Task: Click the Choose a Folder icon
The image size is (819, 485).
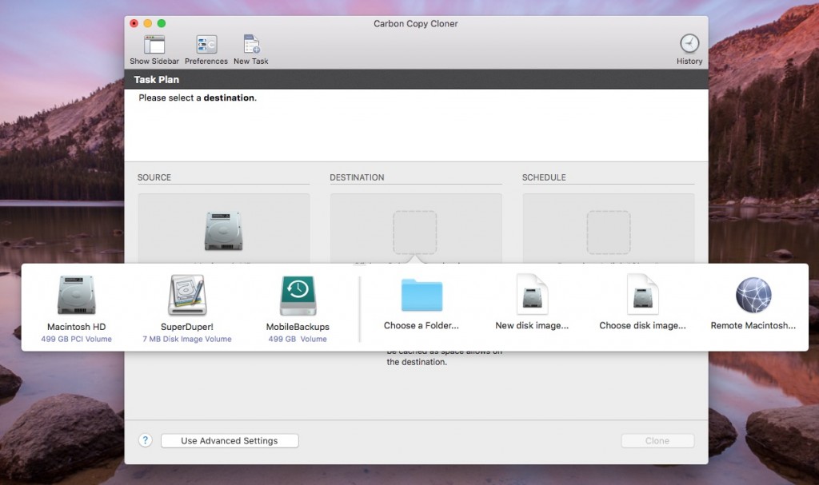Action: click(x=421, y=295)
